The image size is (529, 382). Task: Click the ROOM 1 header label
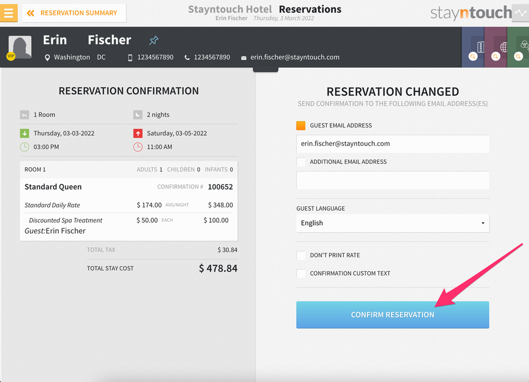35,169
